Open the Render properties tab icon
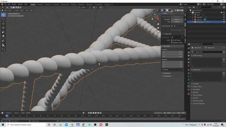226x127 pixels. (x=189, y=53)
